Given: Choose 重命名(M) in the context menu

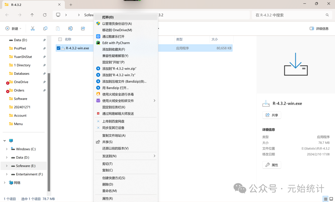Looking at the screenshot, I should click(x=109, y=191).
